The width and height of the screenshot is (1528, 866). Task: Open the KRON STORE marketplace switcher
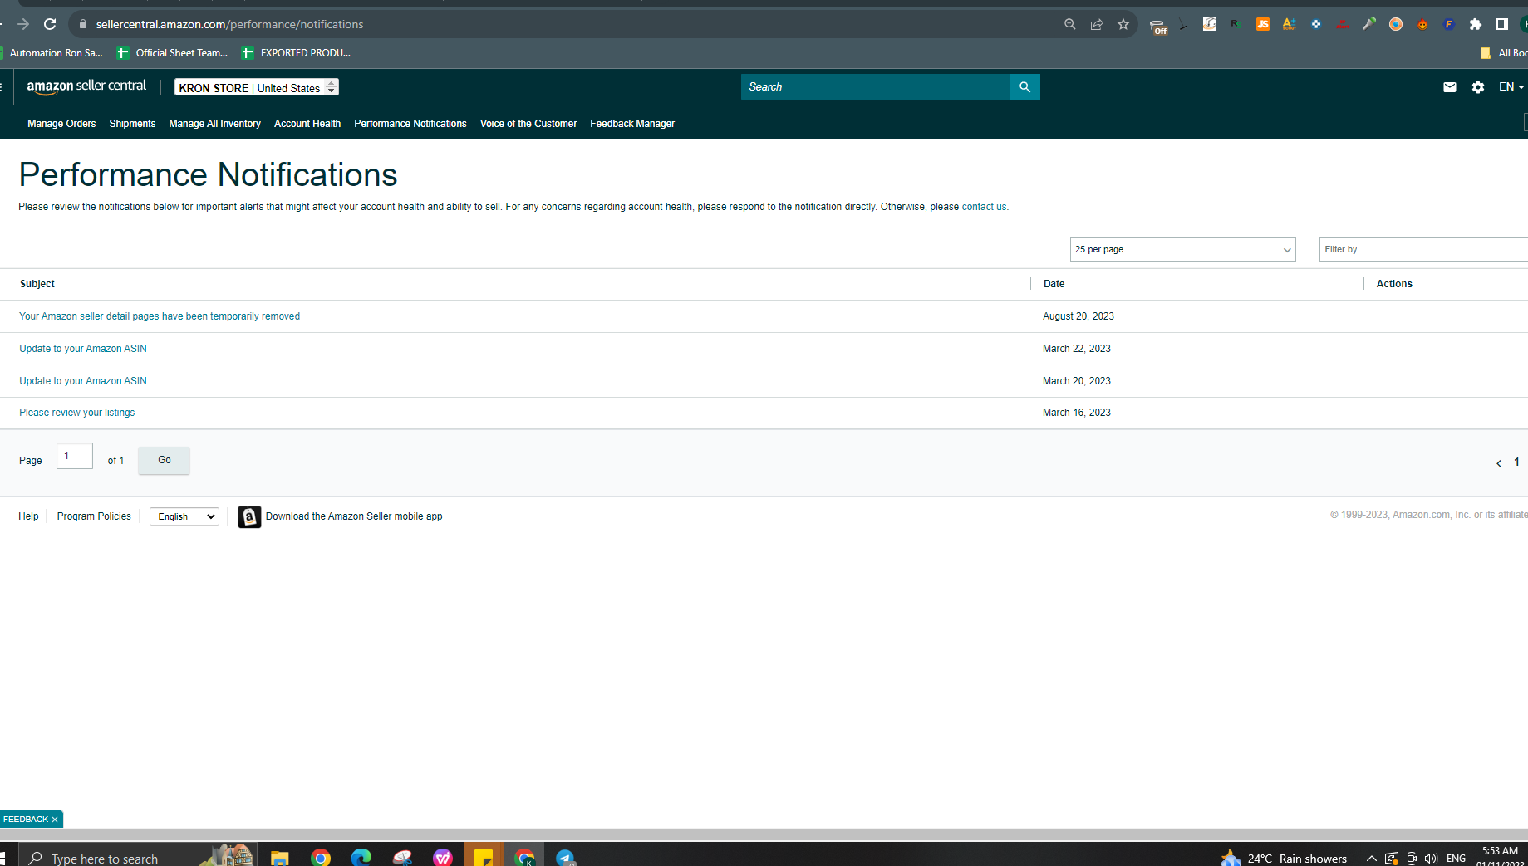coord(257,87)
